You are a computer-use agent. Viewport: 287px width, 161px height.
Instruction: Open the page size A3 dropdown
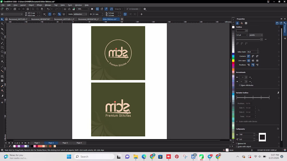[22, 14]
